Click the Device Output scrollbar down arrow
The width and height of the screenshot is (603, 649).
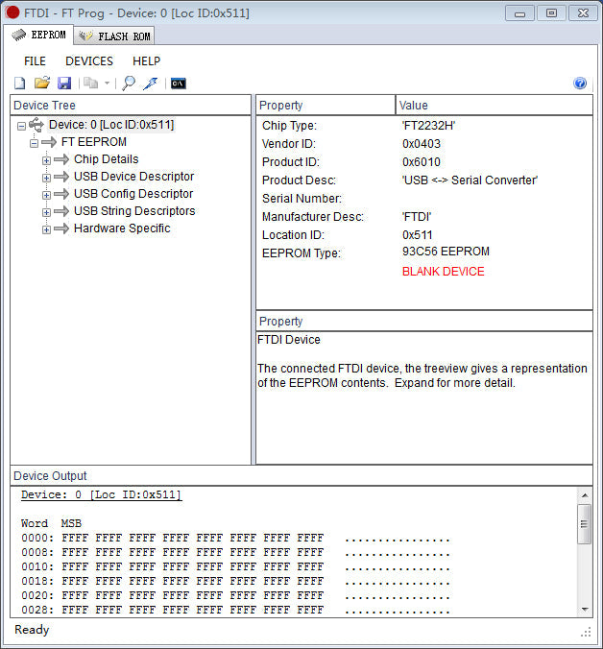585,609
